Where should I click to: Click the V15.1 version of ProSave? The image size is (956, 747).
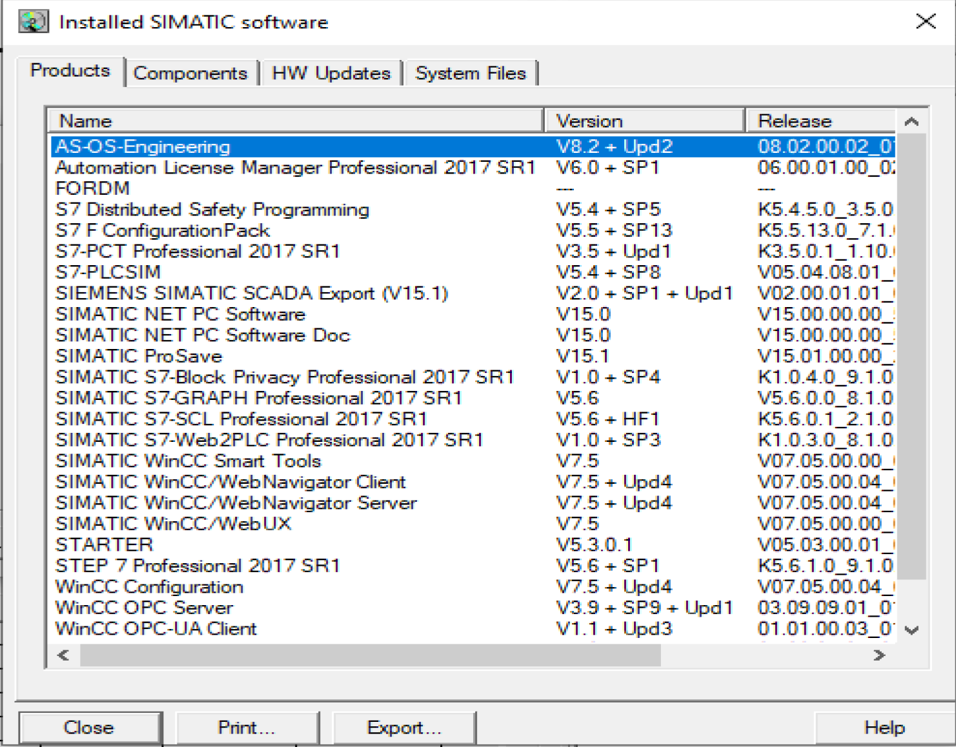582,356
